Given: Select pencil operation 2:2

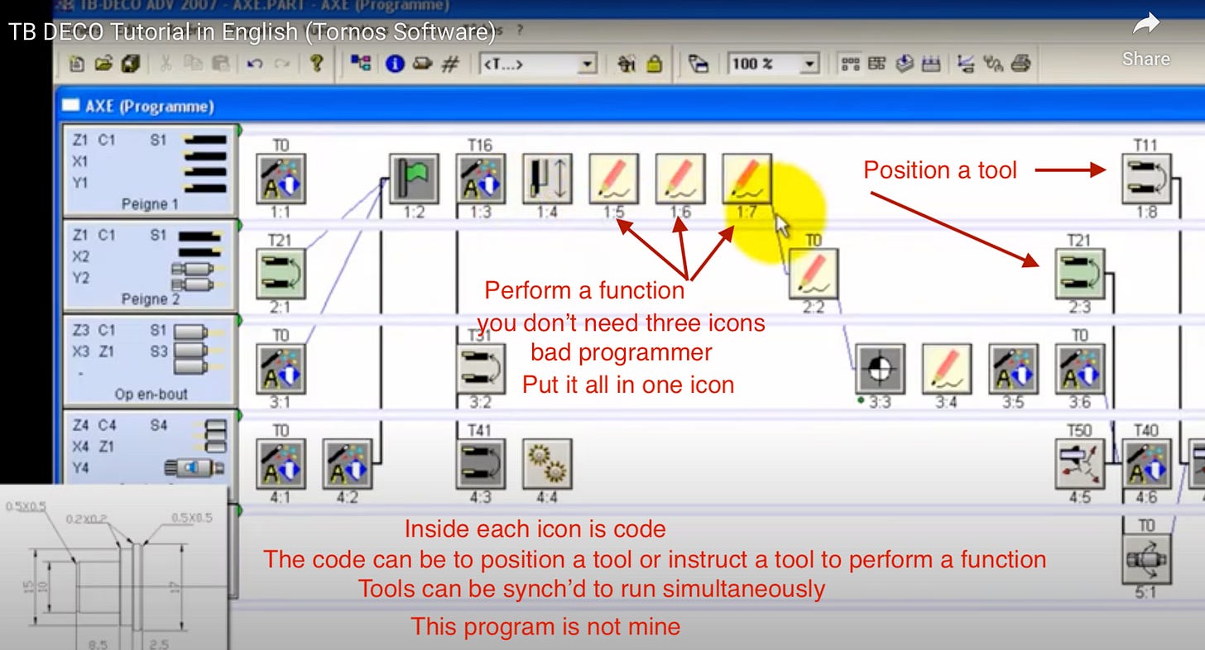Looking at the screenshot, I should point(814,274).
